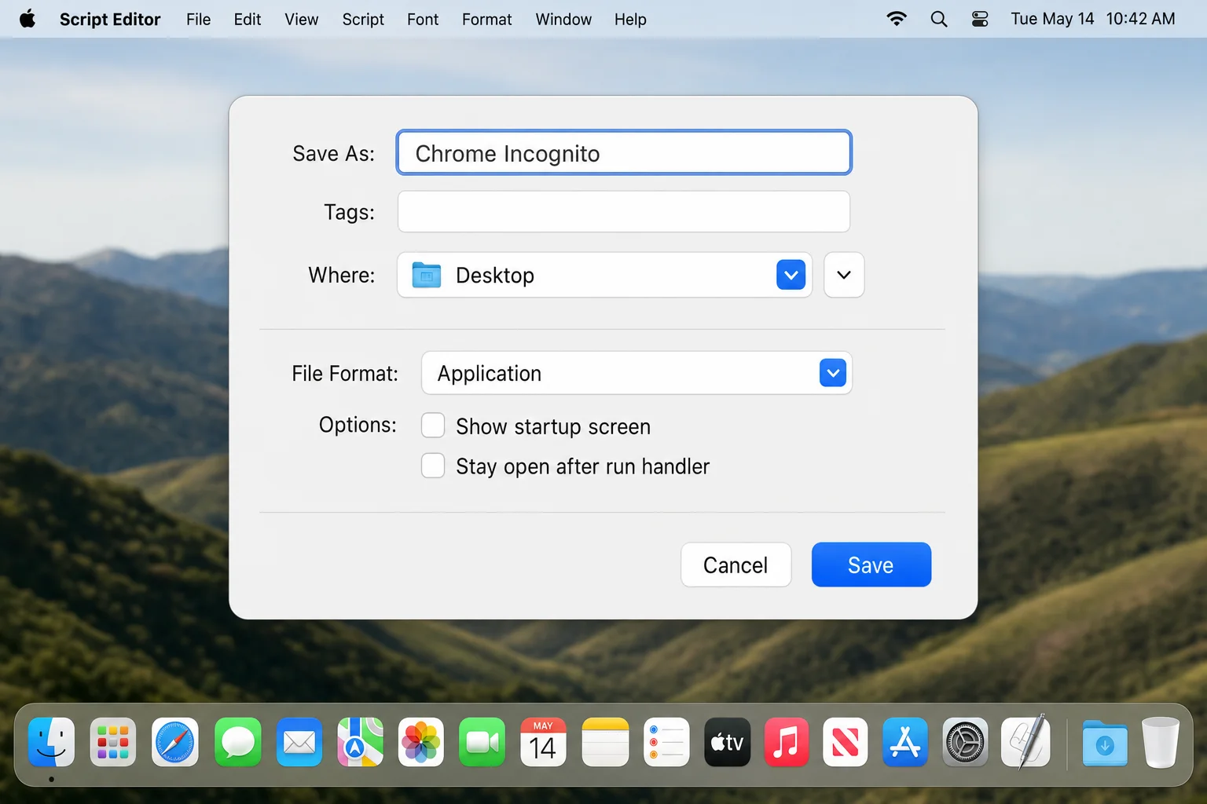Screen dimensions: 1207x804
Task: Open News from the Dock
Action: click(846, 742)
